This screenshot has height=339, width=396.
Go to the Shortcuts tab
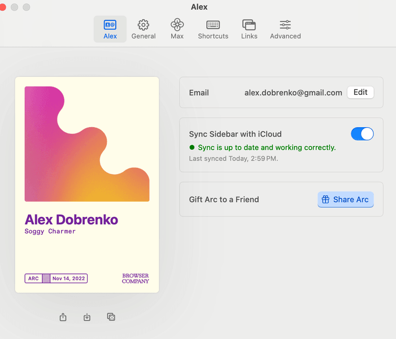(x=213, y=29)
